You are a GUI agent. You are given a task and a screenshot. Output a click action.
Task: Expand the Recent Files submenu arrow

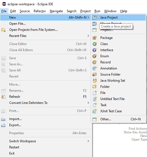88,36
